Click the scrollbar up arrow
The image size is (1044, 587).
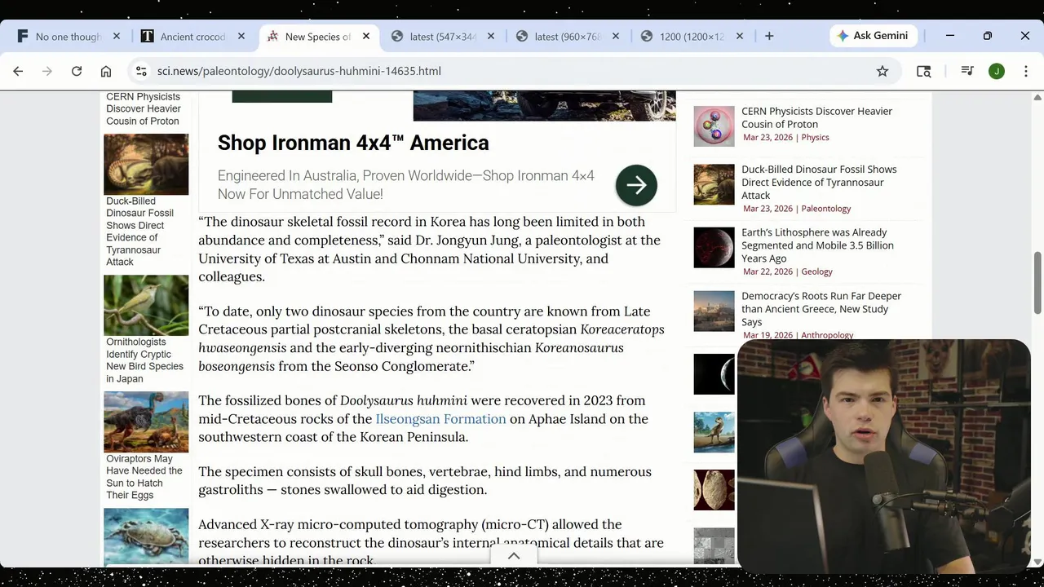tap(1037, 96)
